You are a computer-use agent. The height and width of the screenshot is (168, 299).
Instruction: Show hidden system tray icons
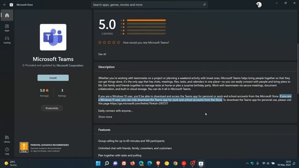coord(247,163)
